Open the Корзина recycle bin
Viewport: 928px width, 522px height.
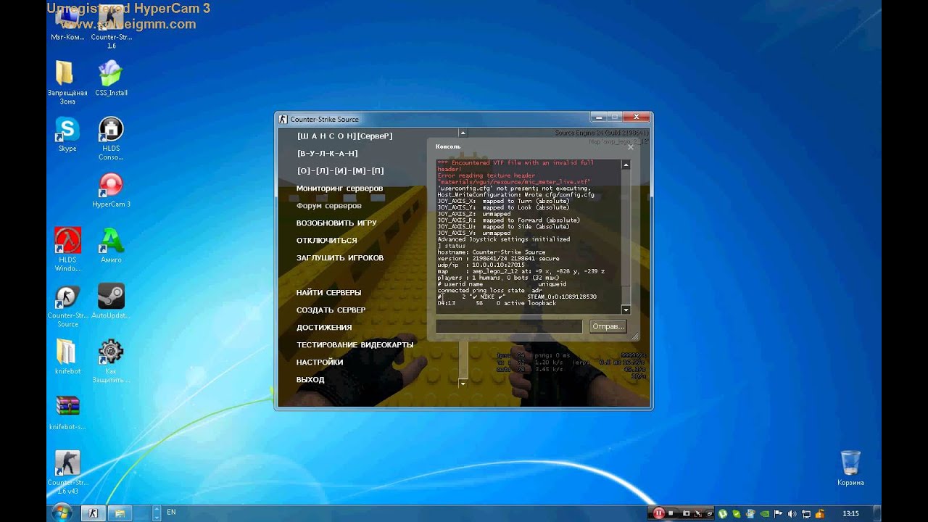[850, 468]
